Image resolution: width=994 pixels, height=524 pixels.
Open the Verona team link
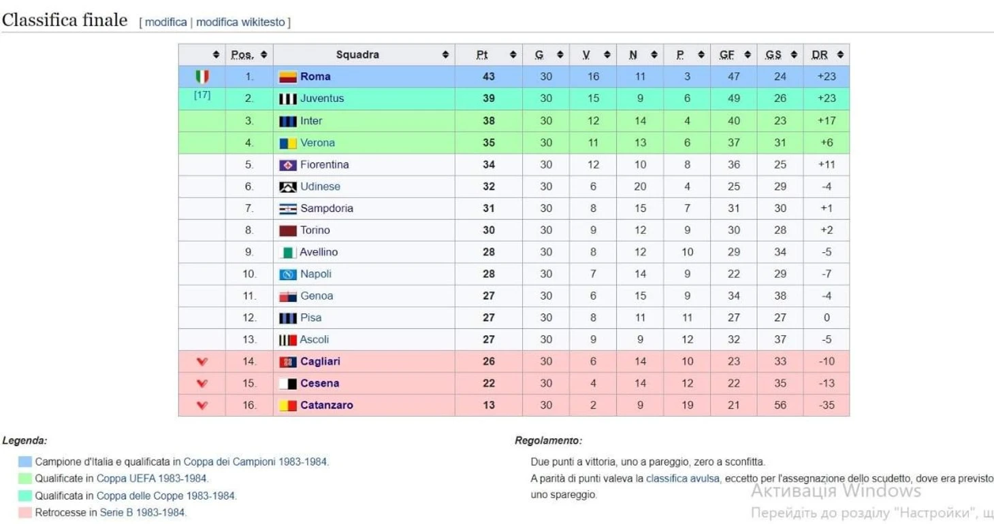click(x=317, y=143)
